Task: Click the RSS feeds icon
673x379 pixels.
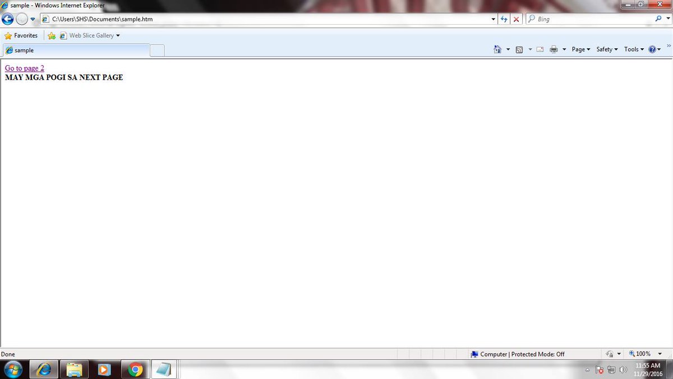Action: pos(519,49)
